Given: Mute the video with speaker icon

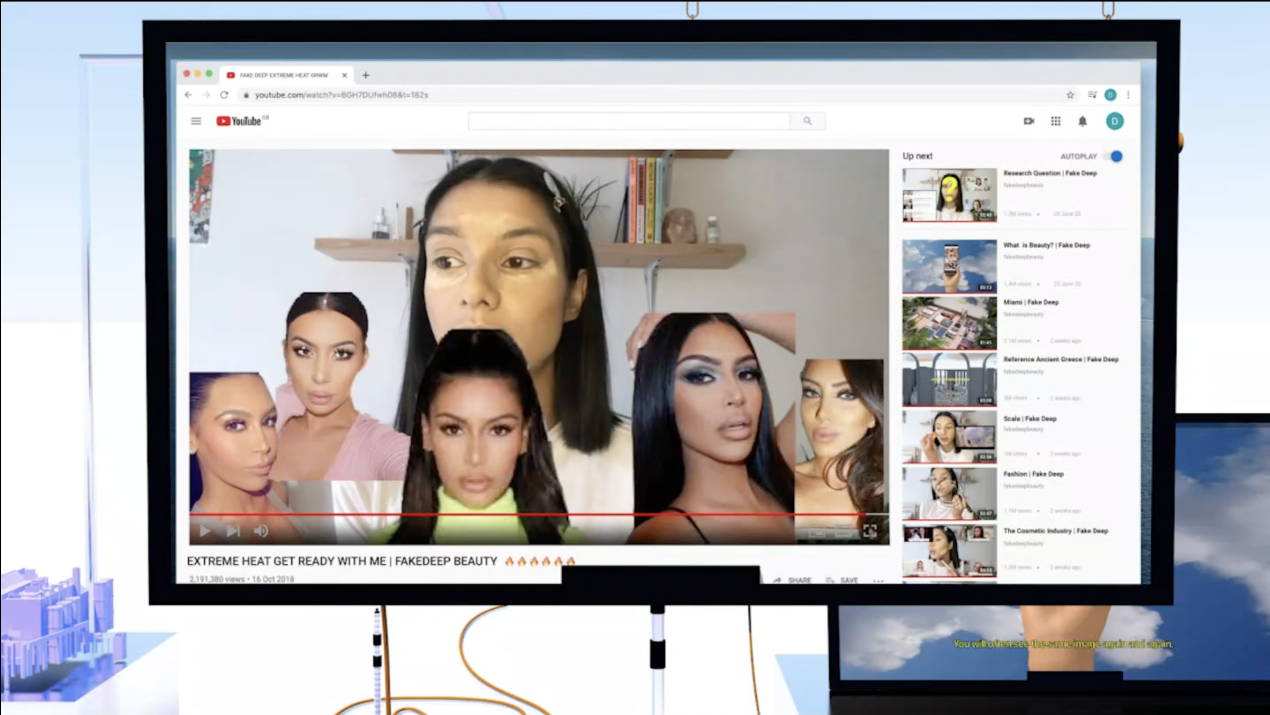Looking at the screenshot, I should (261, 530).
